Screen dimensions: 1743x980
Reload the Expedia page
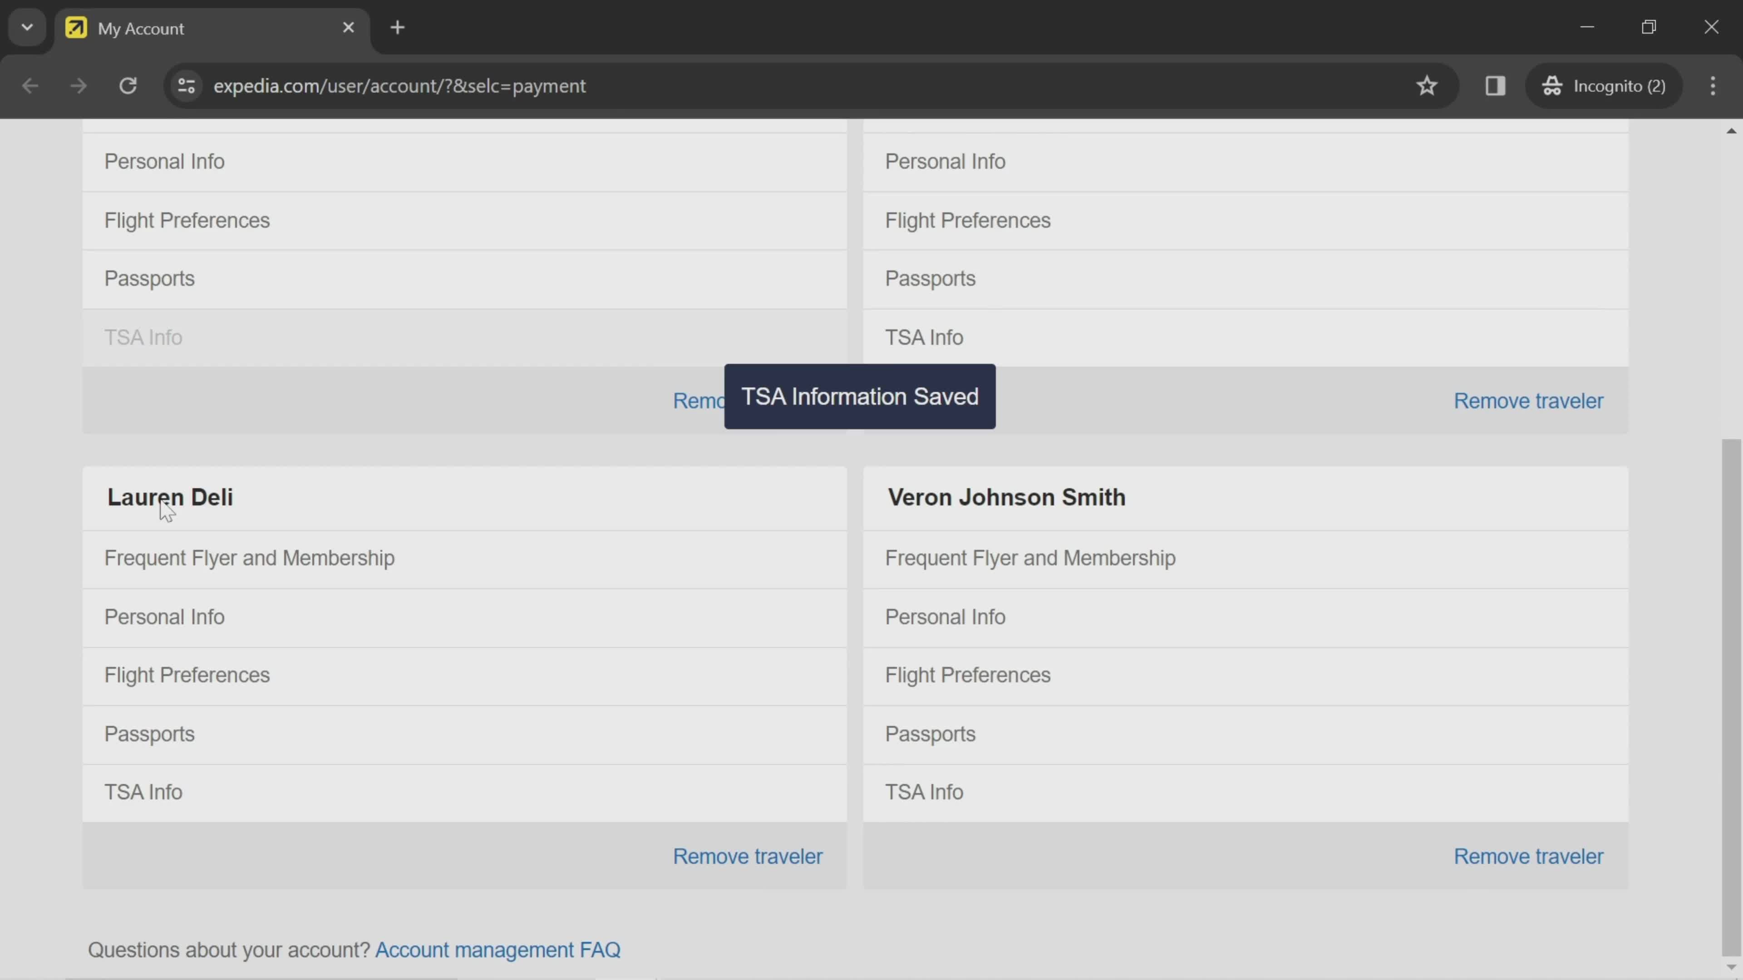128,86
